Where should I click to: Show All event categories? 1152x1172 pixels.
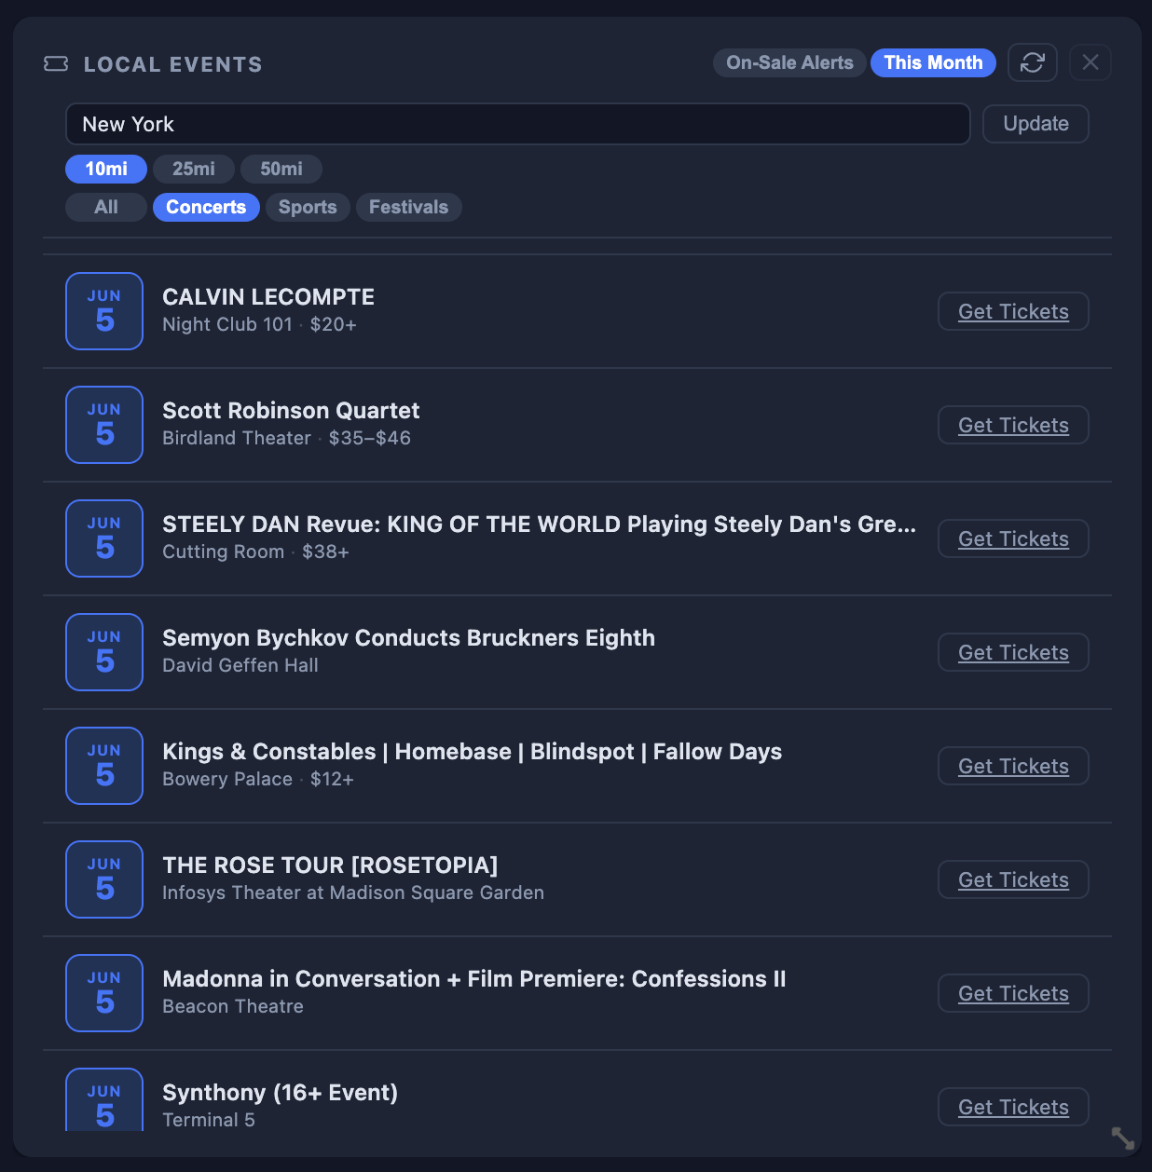pyautogui.click(x=106, y=207)
